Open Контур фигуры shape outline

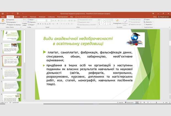click(135, 22)
